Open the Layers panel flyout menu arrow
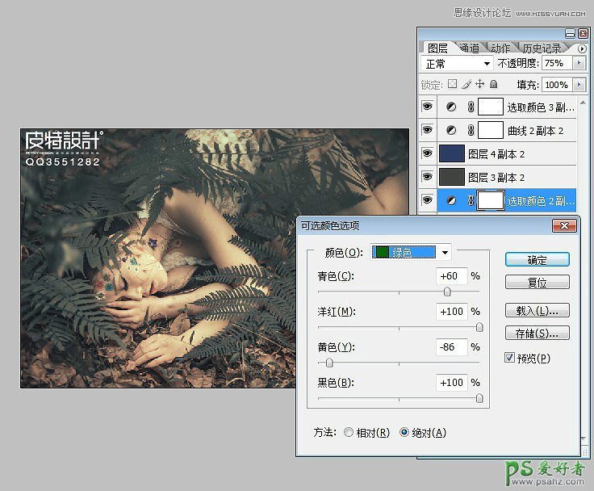Image resolution: width=594 pixels, height=491 pixels. [x=583, y=48]
